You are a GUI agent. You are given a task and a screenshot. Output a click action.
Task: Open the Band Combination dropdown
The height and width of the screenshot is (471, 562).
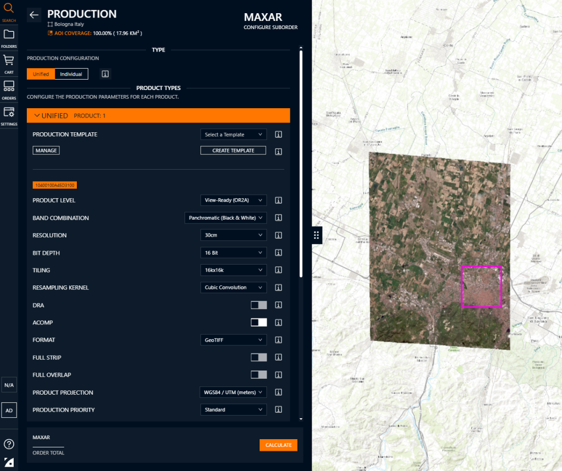click(x=226, y=217)
